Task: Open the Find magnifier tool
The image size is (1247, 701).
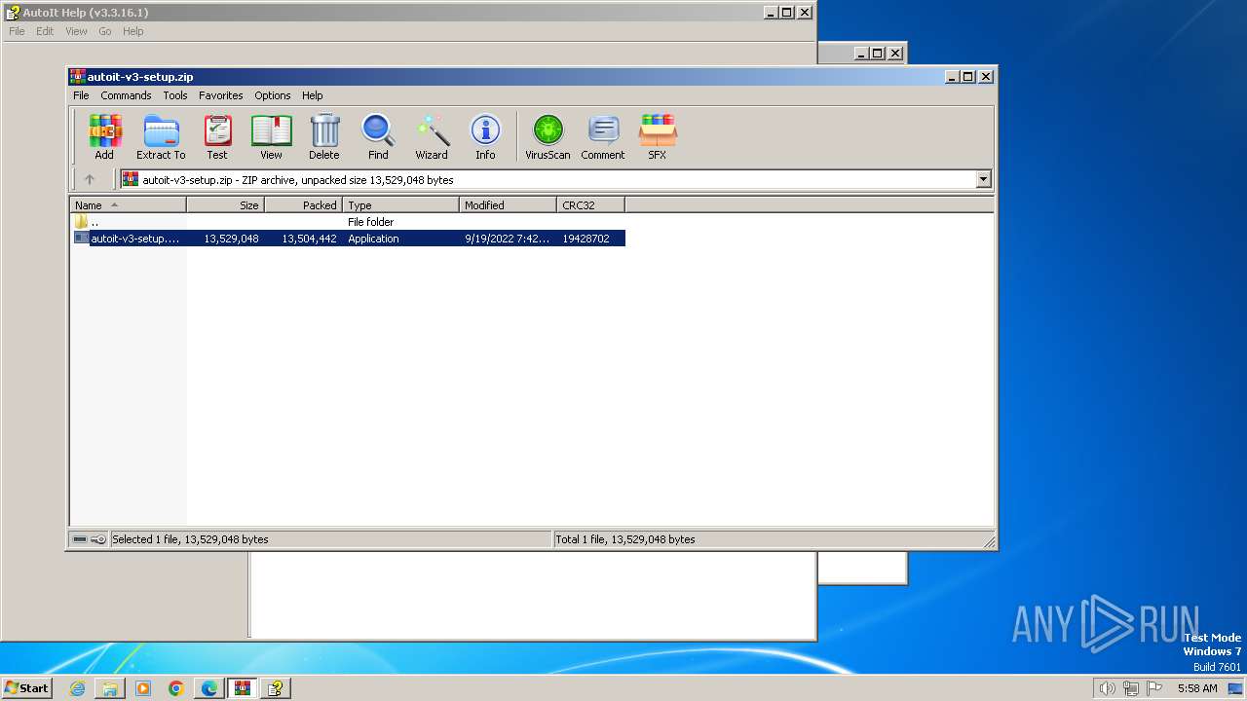Action: [x=378, y=136]
